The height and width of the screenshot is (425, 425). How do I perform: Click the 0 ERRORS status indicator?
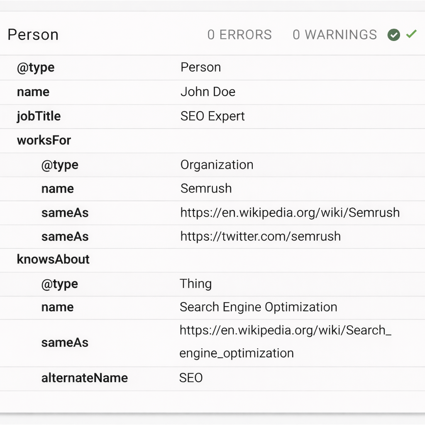(x=239, y=35)
